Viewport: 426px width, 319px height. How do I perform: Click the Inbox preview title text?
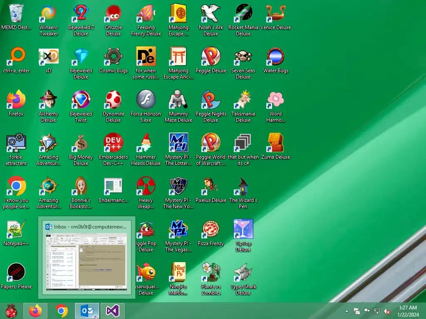90,226
